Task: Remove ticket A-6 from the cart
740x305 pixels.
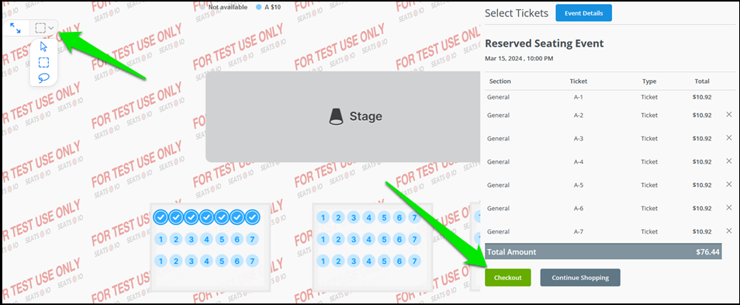Action: (728, 208)
